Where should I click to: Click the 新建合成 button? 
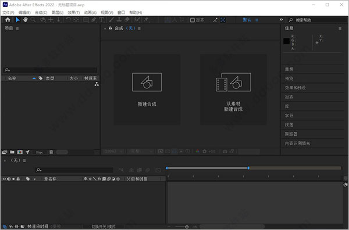(147, 89)
